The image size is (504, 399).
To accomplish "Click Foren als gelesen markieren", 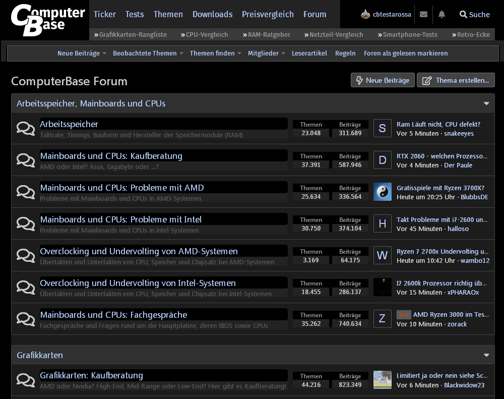I will coord(406,53).
